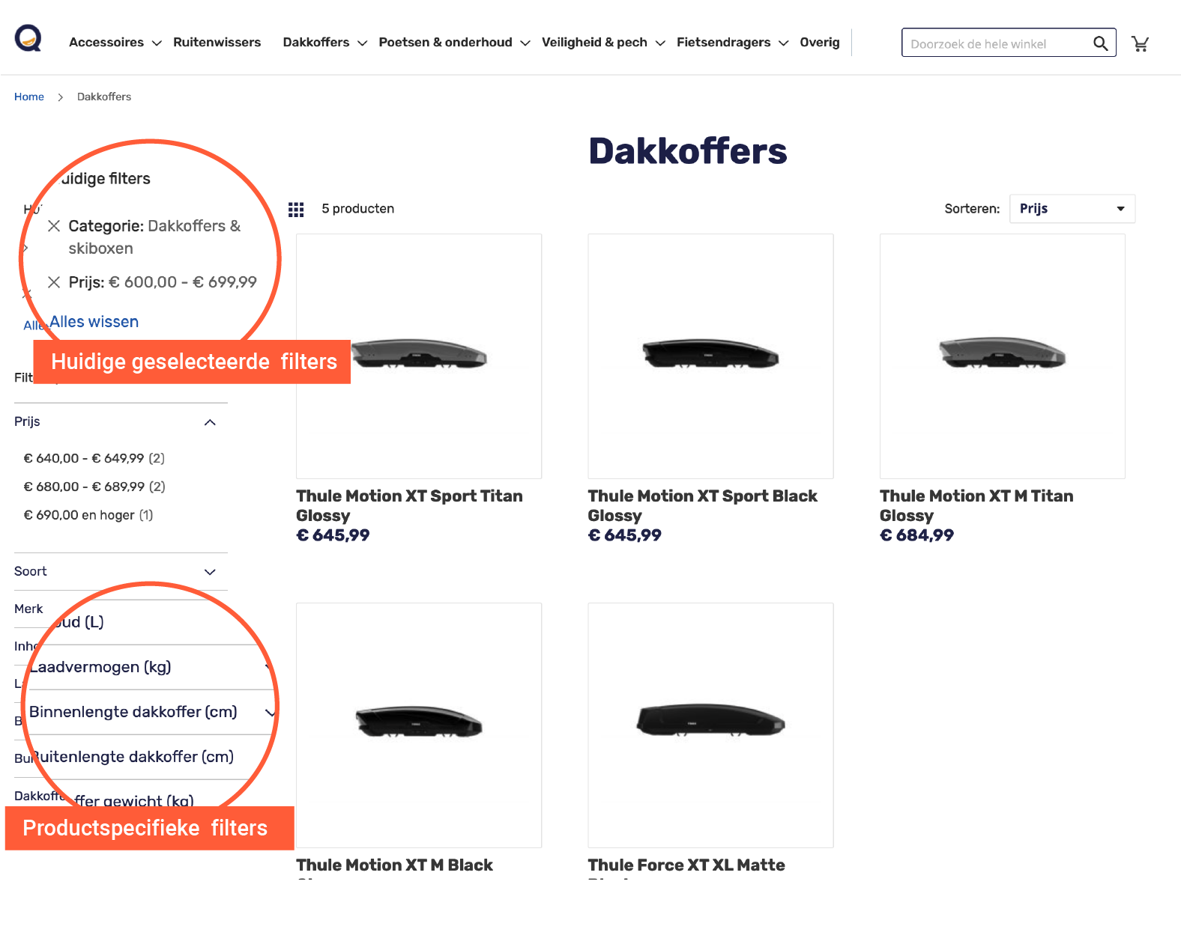
Task: Click the Dakkoffers page heading
Action: pyautogui.click(x=688, y=151)
